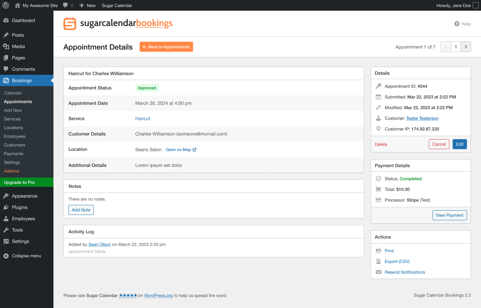Click the Edit button in Details
Screen dimensions: 481x308
click(x=460, y=144)
